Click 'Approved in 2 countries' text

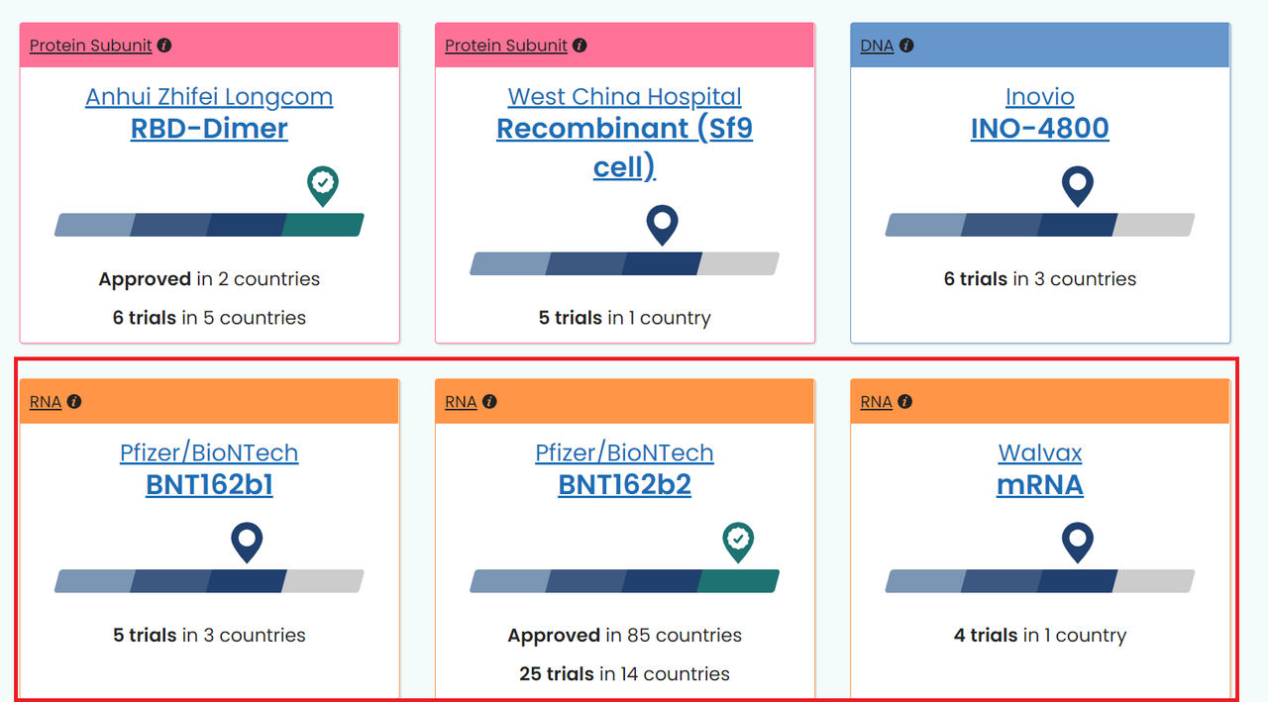pos(209,279)
